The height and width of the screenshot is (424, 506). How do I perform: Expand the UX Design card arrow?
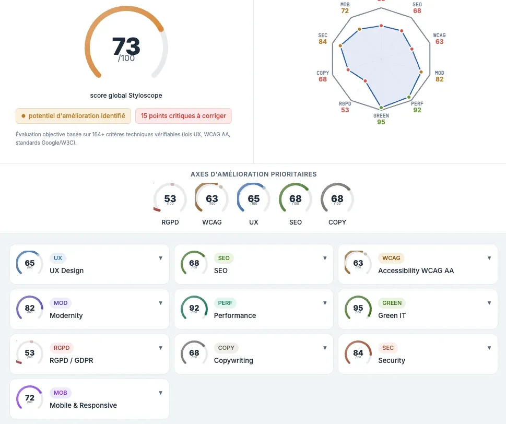coord(160,258)
